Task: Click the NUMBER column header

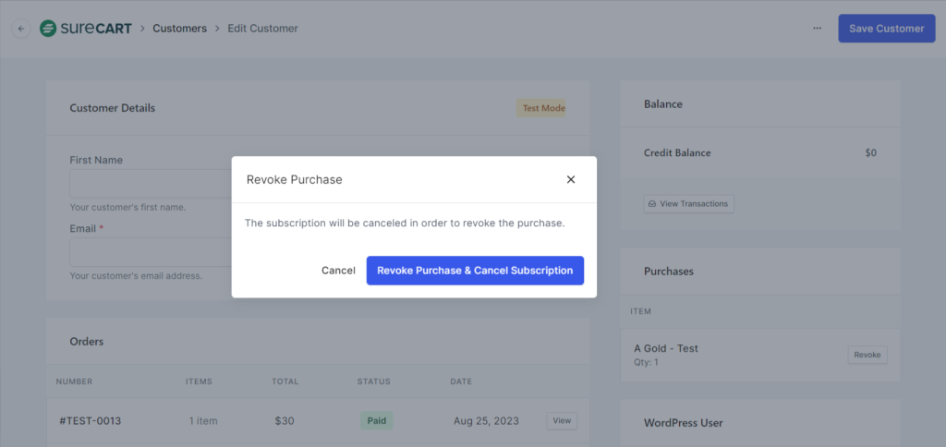Action: click(x=74, y=381)
